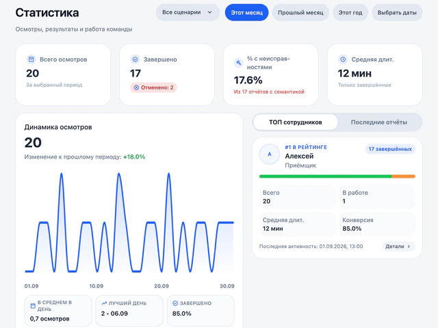
Task: Switch period to 'Прошлый месяц'
Action: [x=300, y=12]
